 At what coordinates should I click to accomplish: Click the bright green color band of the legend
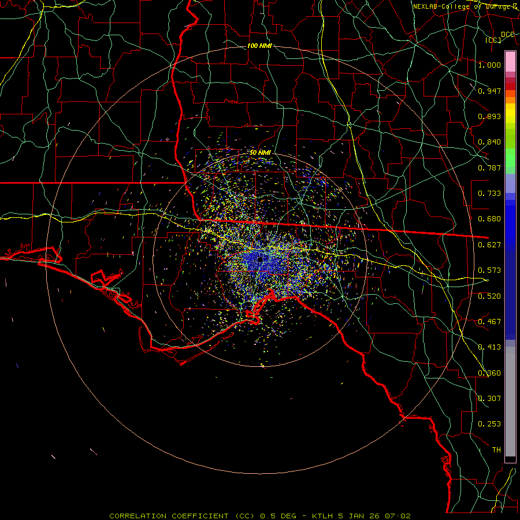click(510, 158)
